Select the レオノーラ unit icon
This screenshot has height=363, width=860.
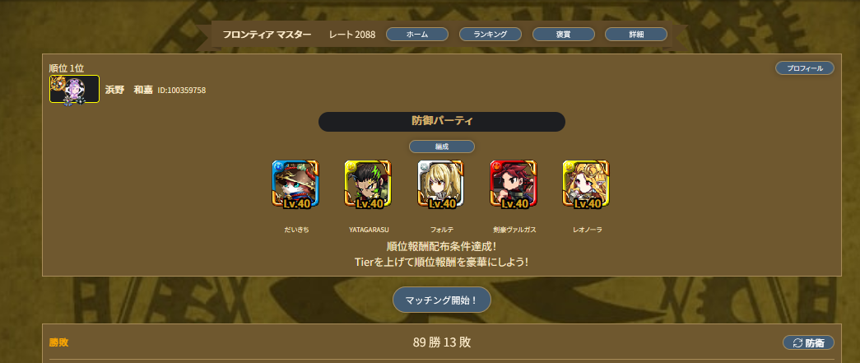click(x=587, y=184)
